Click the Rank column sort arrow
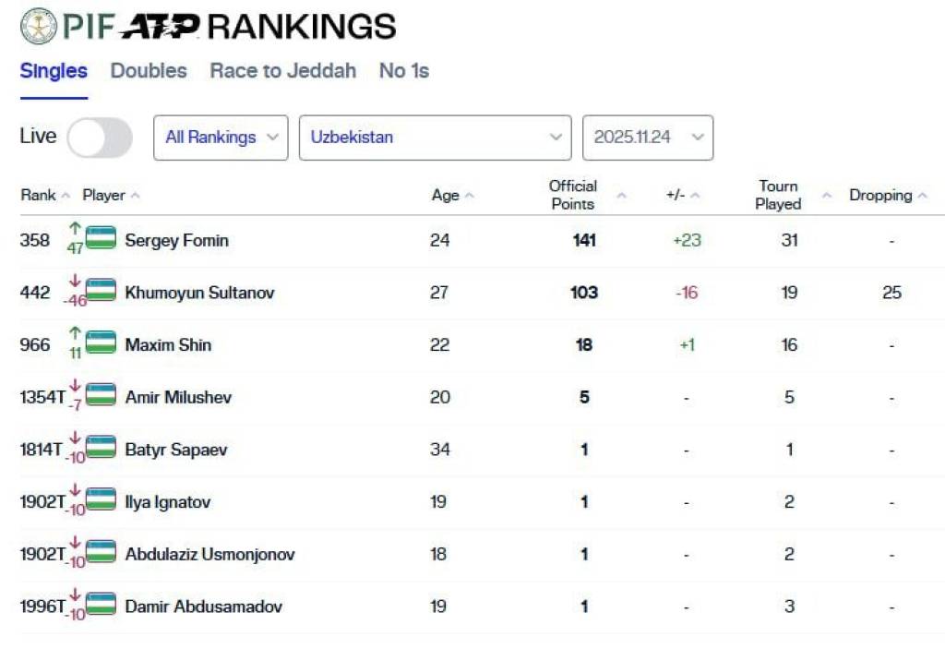The width and height of the screenshot is (945, 661). (66, 196)
